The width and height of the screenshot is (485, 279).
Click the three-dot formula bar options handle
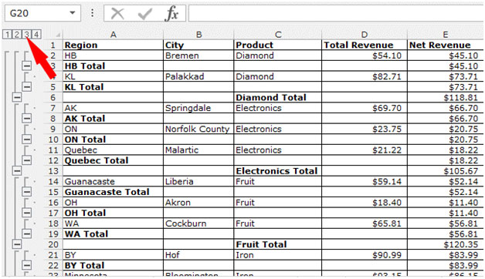click(92, 13)
